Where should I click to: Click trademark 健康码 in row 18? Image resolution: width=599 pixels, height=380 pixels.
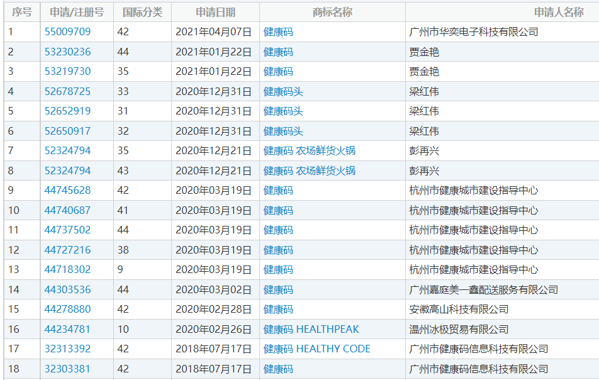[279, 369]
